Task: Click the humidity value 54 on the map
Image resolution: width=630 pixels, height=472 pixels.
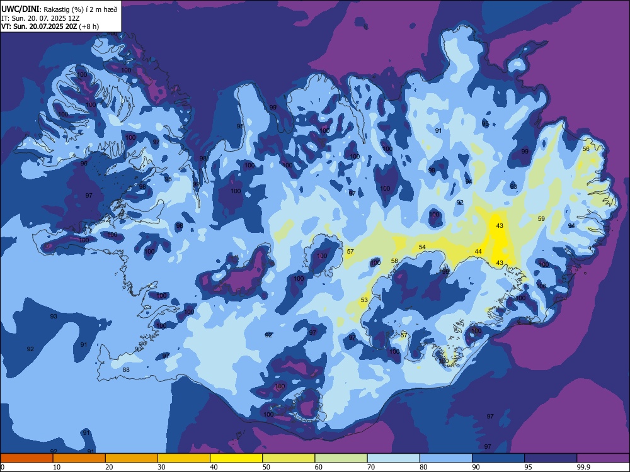Action: 422,247
